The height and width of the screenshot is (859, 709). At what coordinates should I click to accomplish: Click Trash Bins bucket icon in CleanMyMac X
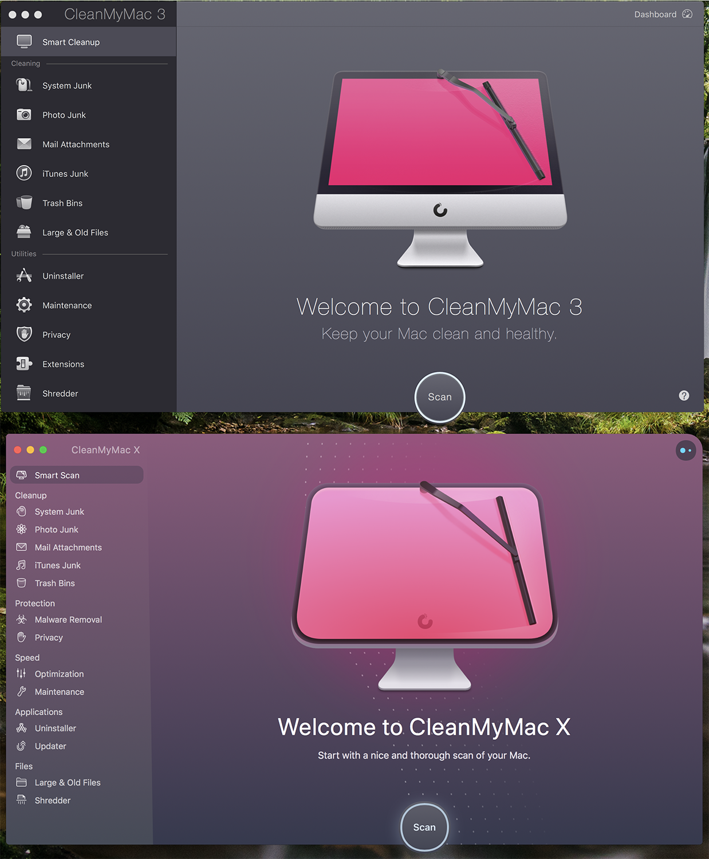pos(21,582)
